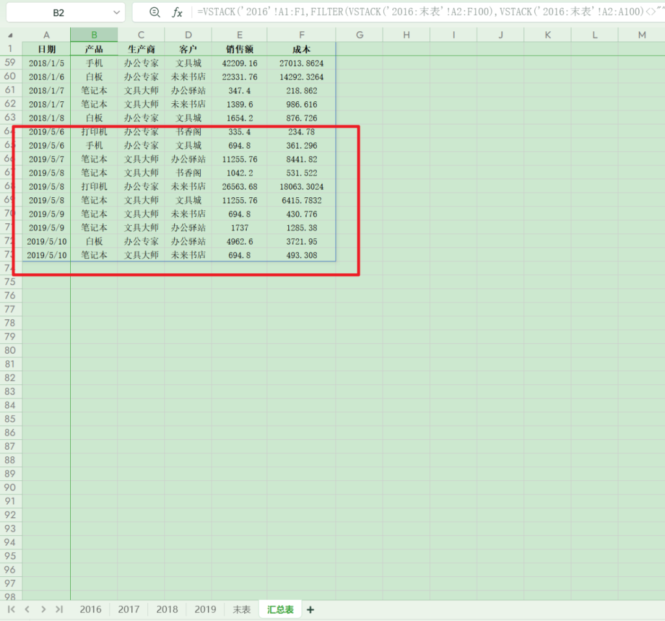The width and height of the screenshot is (665, 621).
Task: Go to previous sheet tab arrow
Action: pyautogui.click(x=27, y=609)
